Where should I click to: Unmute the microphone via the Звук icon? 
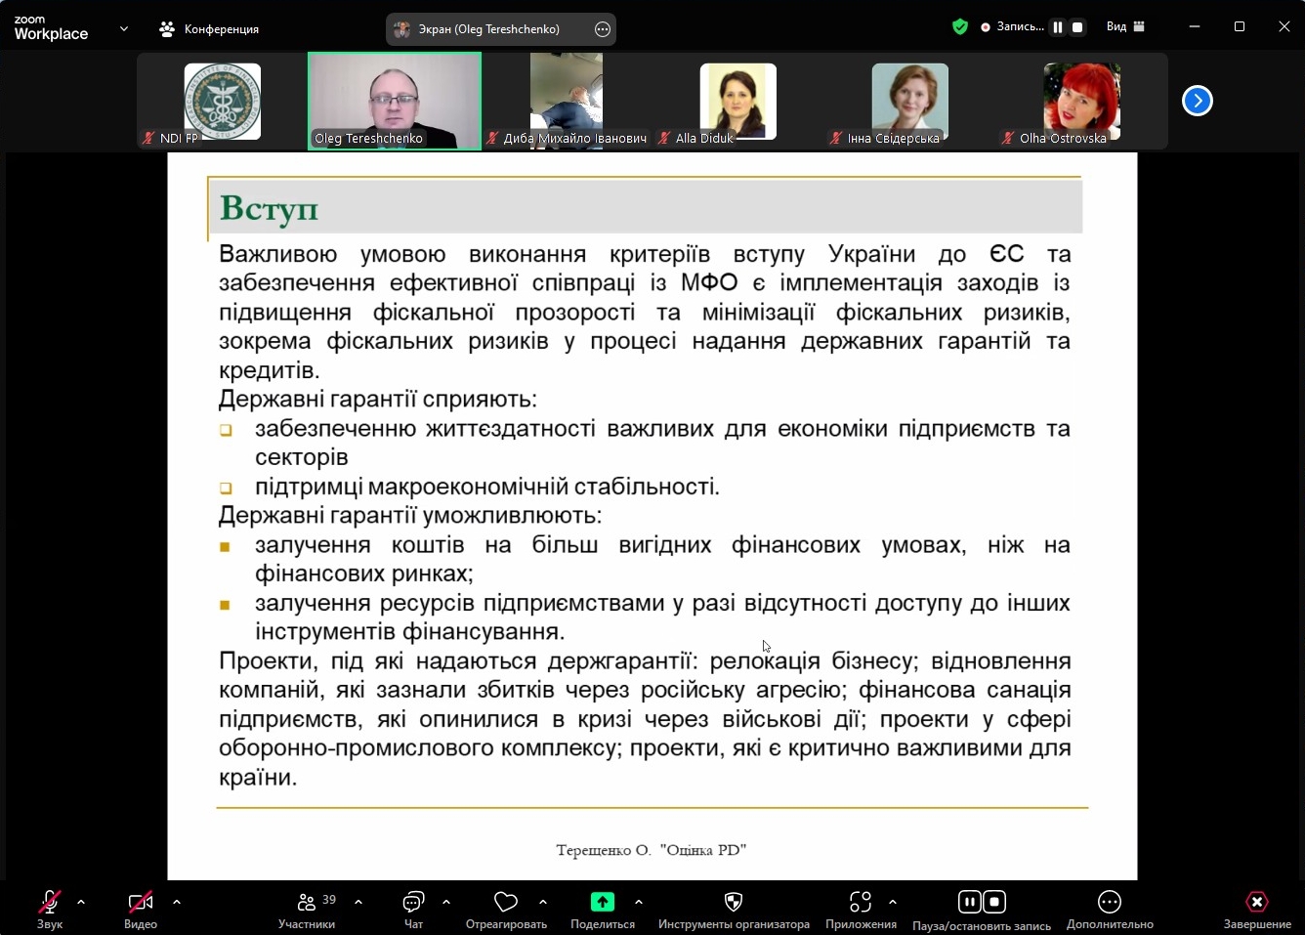coord(49,902)
